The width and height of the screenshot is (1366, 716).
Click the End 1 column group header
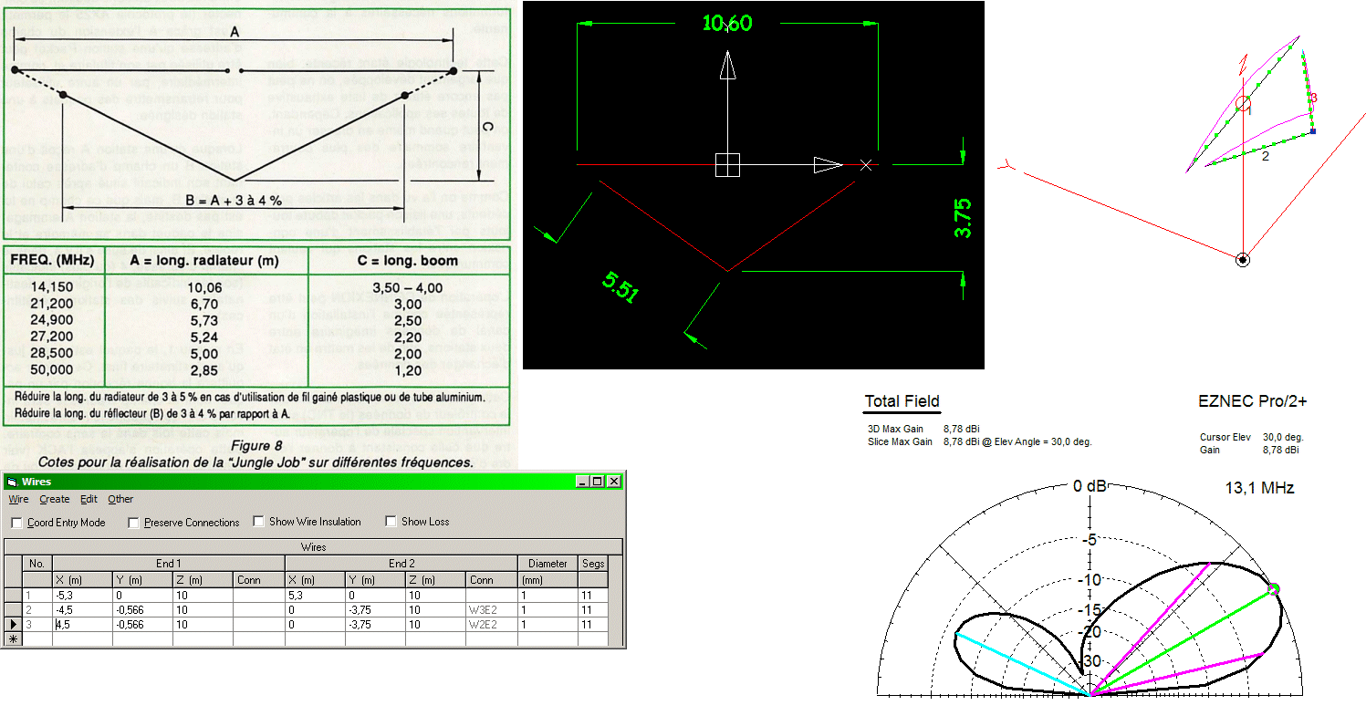[x=168, y=564]
